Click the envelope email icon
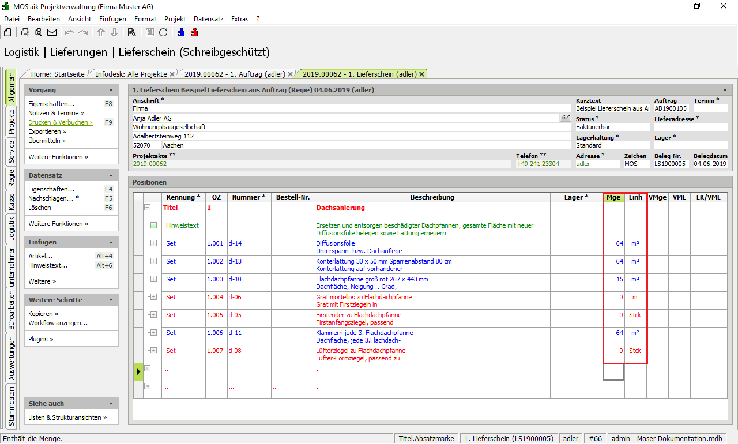This screenshot has height=444, width=738. (x=52, y=32)
